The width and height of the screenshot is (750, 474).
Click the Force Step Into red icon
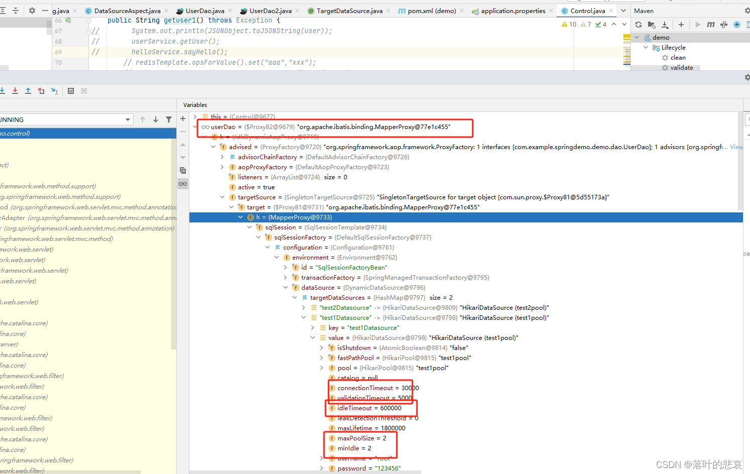pos(15,91)
